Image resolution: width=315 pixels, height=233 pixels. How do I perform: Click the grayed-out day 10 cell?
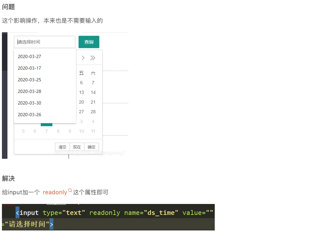pyautogui.click(x=81, y=131)
